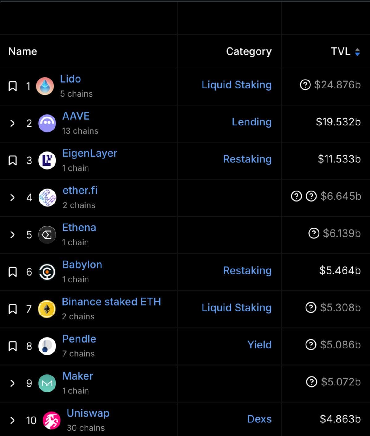Open the Yield category link
Viewport: 370px width, 436px height.
pyautogui.click(x=259, y=345)
